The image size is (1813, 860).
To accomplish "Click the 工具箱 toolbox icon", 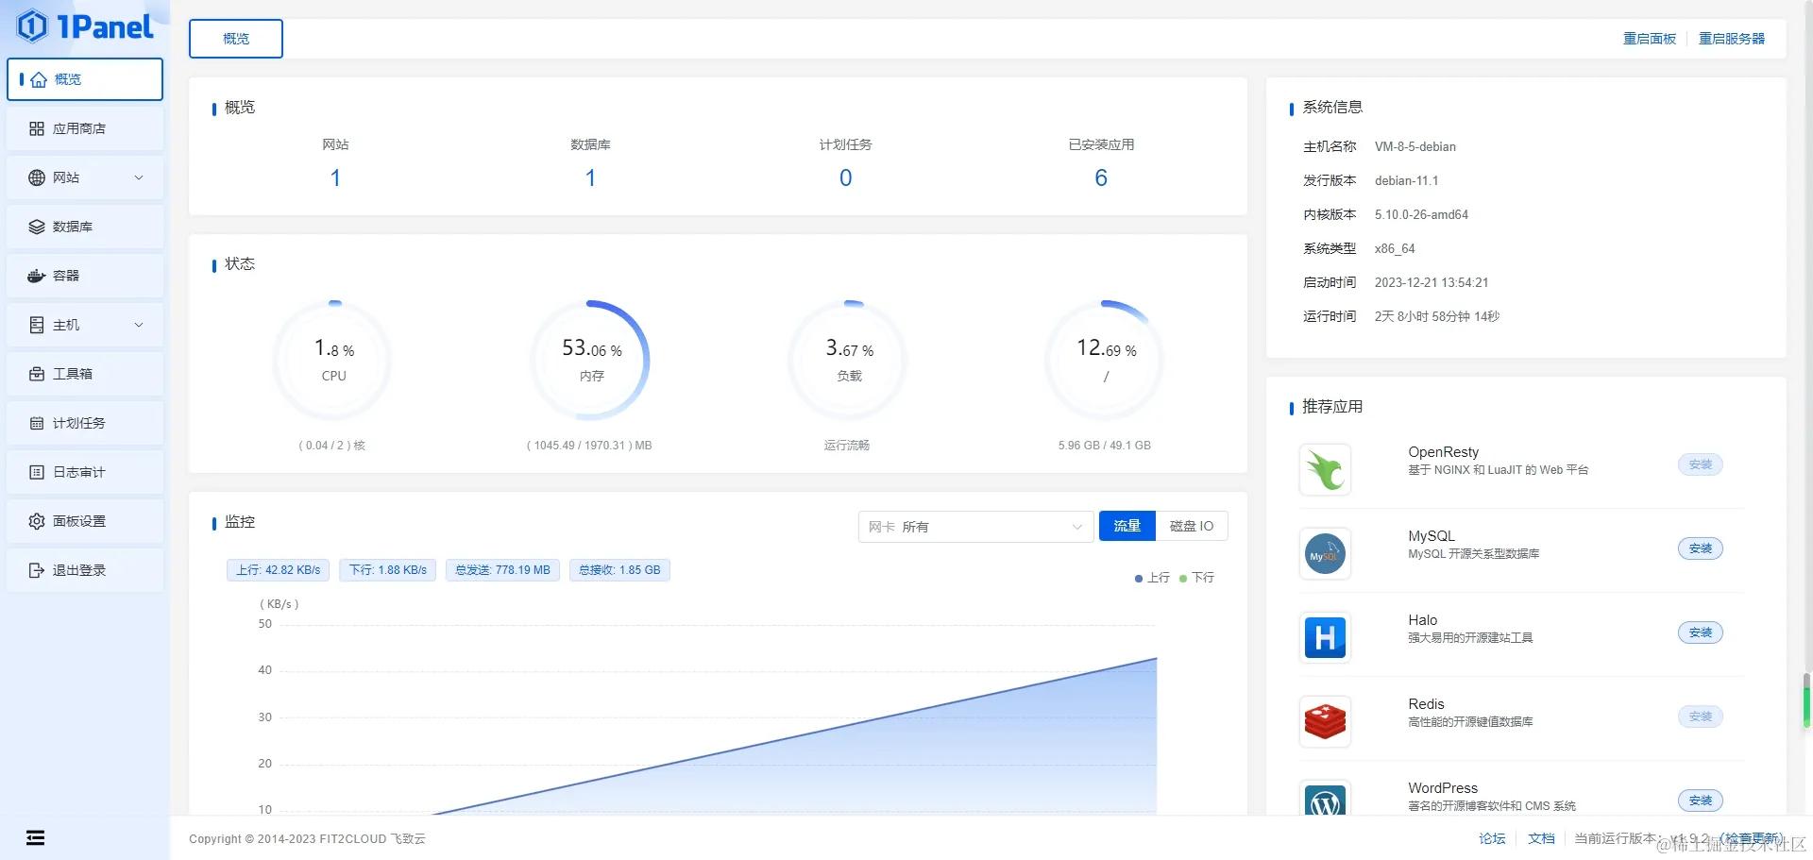I will (x=37, y=374).
